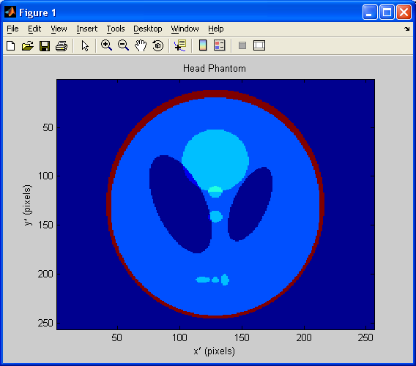
Task: Open a file using the folder icon
Action: 28,46
